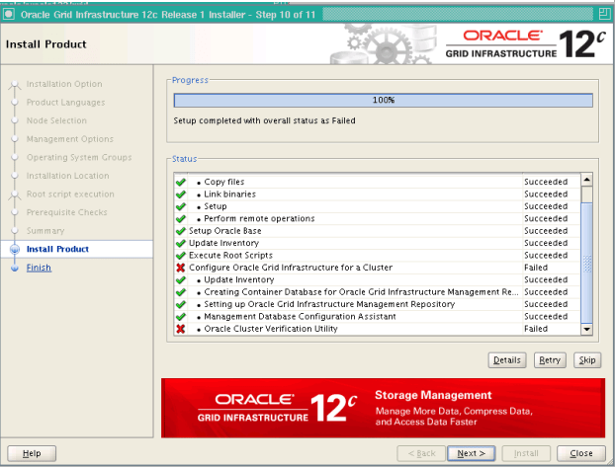Click the green check icon beside Link binaries
This screenshot has width=615, height=467.
click(180, 195)
